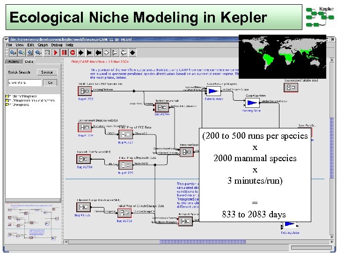Screen dimensions: 337x253
Task: Select the SpareActorsToBeDeleted actor icon
Action: pyautogui.click(x=291, y=87)
